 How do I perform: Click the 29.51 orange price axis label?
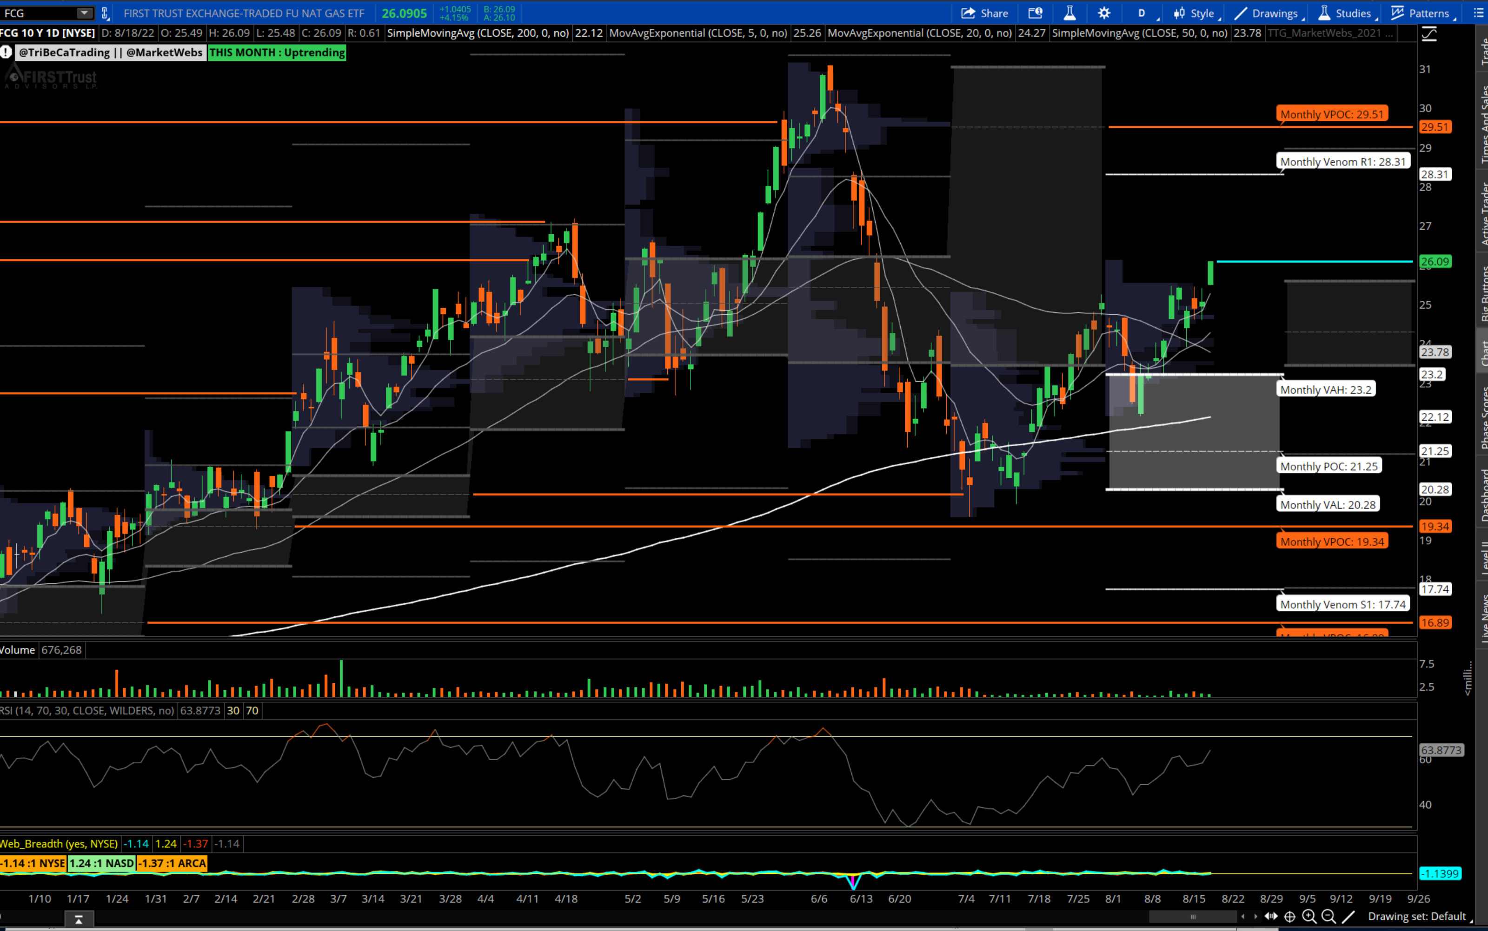pyautogui.click(x=1435, y=127)
